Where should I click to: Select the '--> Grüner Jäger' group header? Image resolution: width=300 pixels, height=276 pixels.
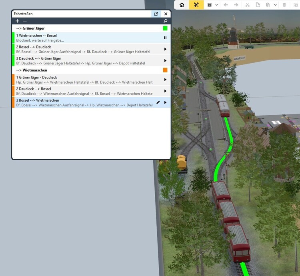point(91,28)
